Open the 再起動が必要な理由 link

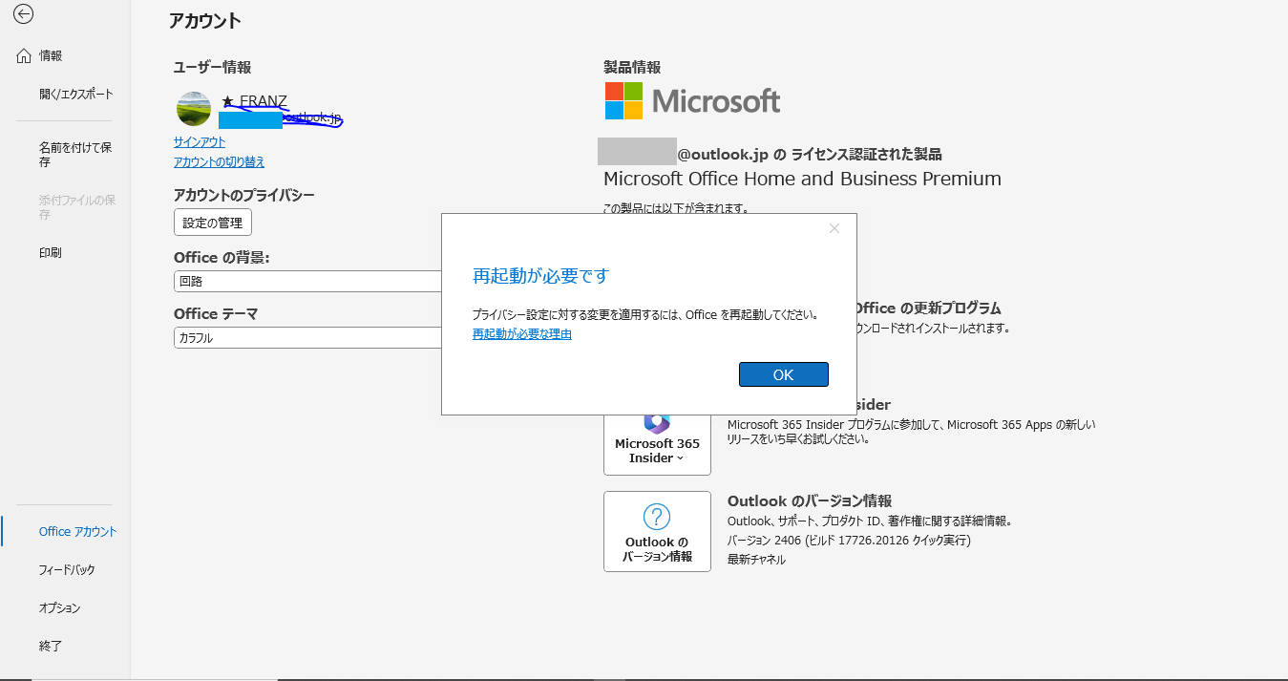coord(522,334)
